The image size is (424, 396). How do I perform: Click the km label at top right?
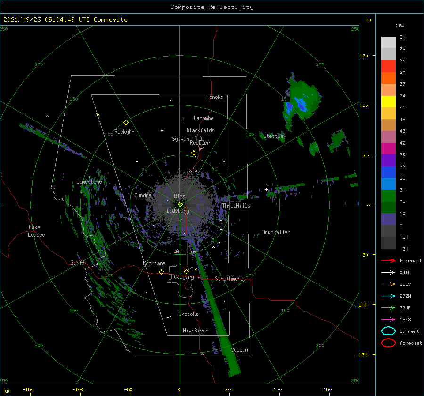[369, 20]
